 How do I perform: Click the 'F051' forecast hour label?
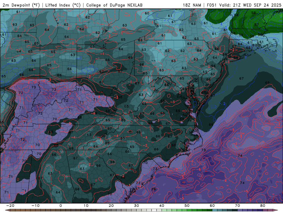click(212, 5)
